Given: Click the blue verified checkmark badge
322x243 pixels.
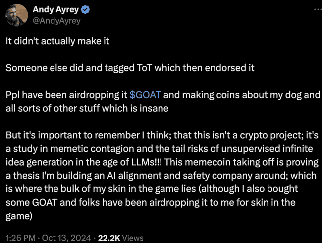Looking at the screenshot, I should (85, 9).
